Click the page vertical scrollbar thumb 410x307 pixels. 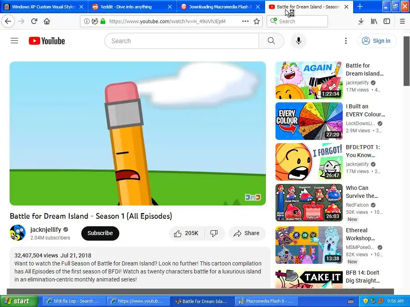click(406, 61)
